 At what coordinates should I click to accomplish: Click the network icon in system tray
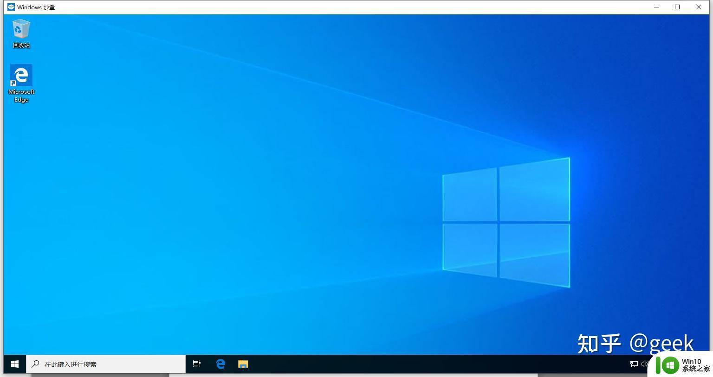coord(634,364)
